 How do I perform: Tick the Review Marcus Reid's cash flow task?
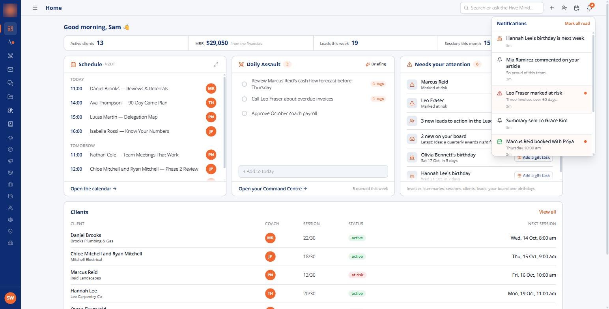click(244, 84)
